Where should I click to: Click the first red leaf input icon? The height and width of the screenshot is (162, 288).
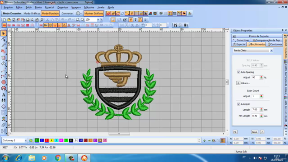click(x=108, y=13)
